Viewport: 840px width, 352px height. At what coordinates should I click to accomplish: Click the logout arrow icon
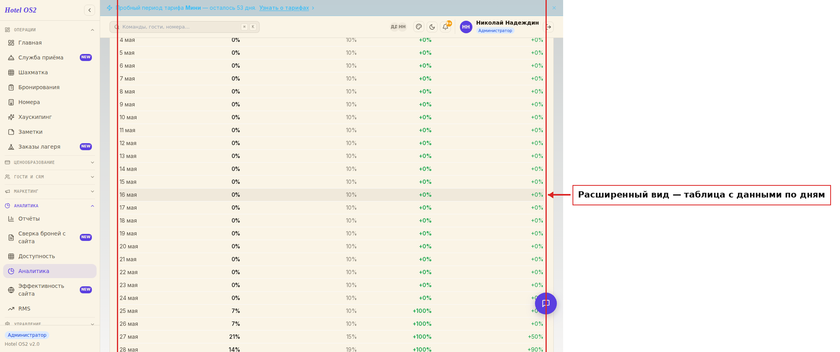549,27
